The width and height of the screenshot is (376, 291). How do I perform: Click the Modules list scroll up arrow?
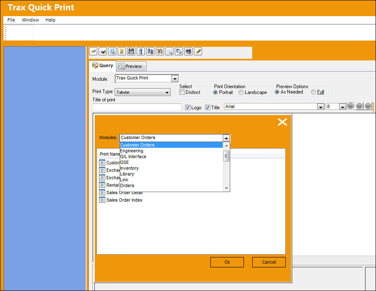coord(227,146)
